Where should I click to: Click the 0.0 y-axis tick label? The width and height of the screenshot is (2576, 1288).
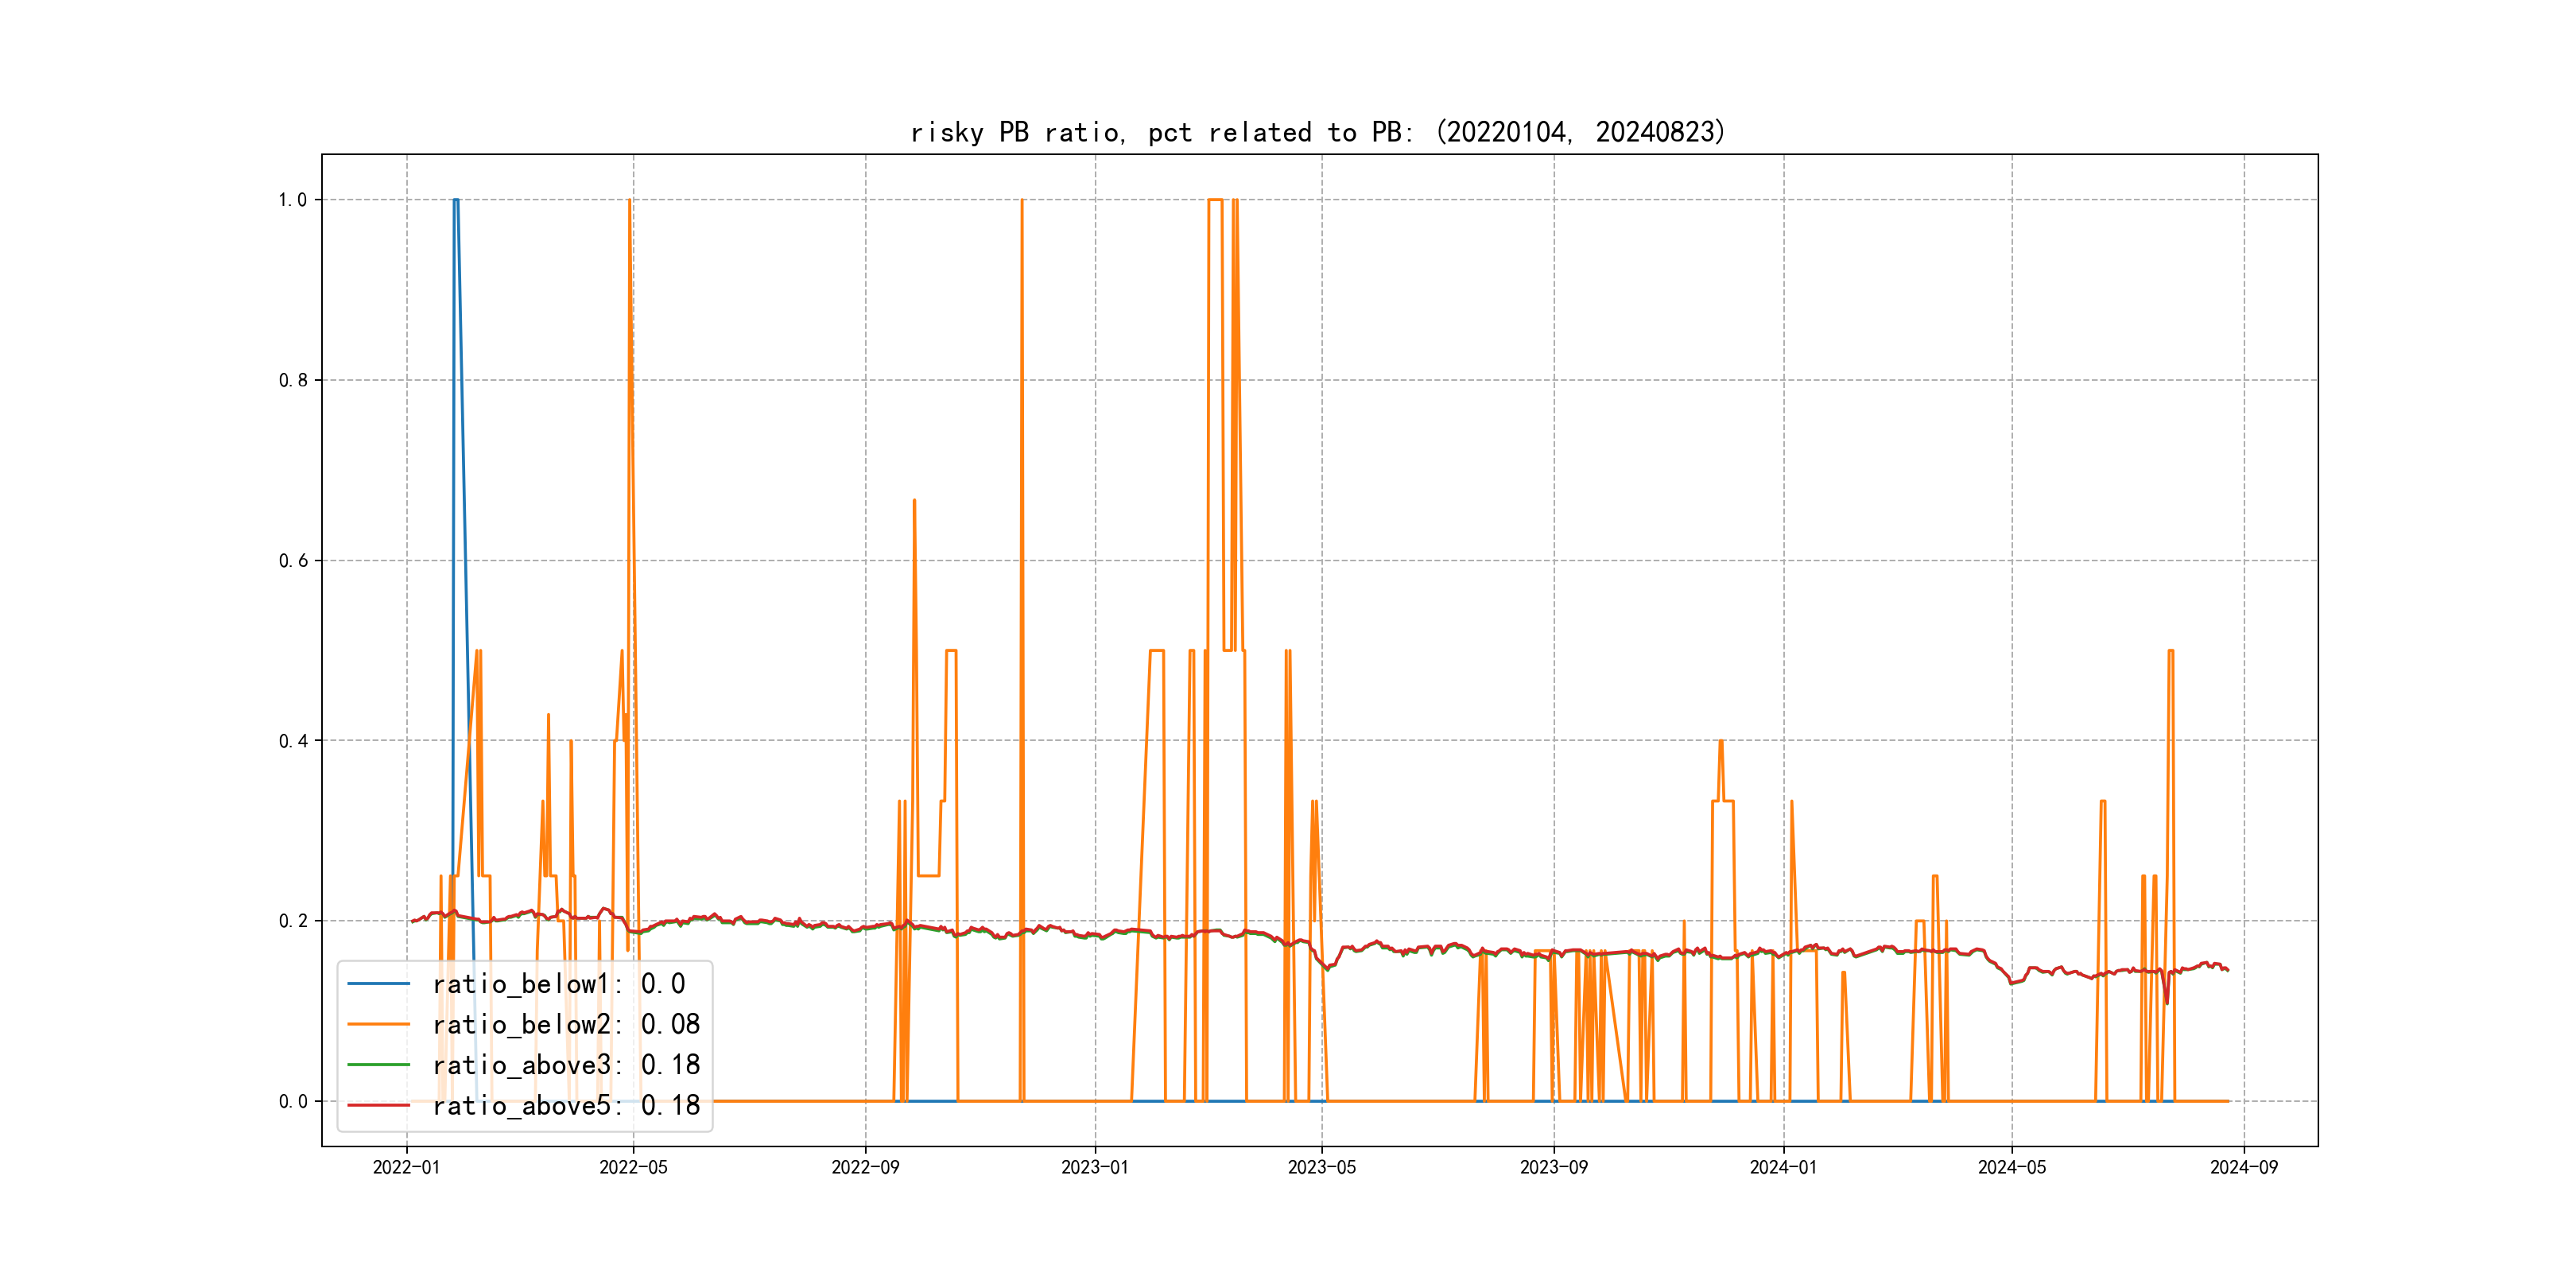pos(293,1102)
